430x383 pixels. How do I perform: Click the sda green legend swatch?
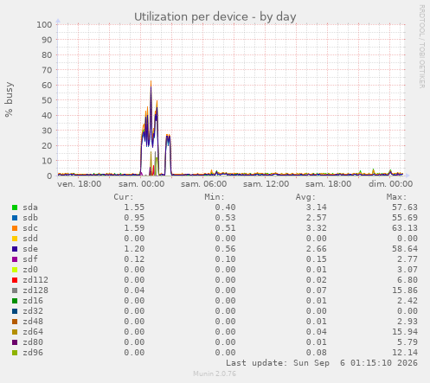[x=15, y=207]
